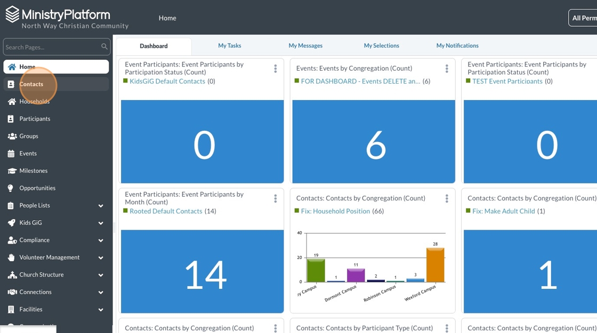Expand the Church Structure section chevron
Viewport: 597px width, 333px height.
coord(101,275)
